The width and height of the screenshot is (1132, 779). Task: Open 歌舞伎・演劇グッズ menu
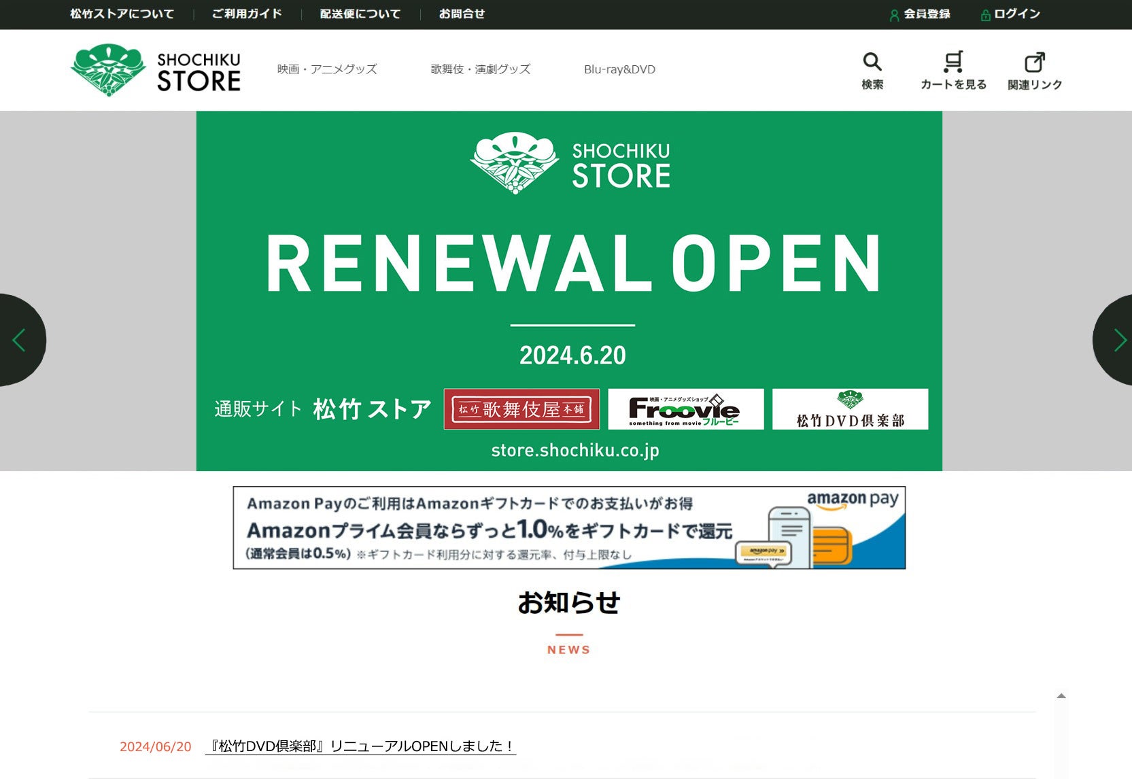point(481,69)
